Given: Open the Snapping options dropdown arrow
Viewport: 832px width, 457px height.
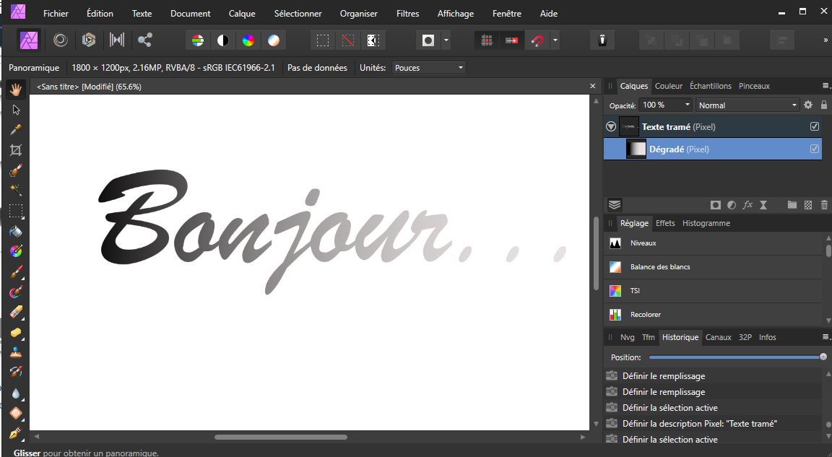Looking at the screenshot, I should point(555,41).
